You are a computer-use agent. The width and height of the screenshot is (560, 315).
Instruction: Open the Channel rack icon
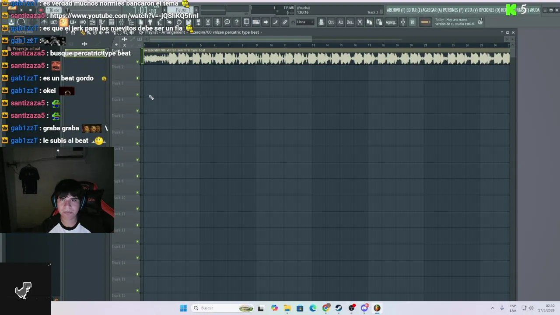point(112,22)
